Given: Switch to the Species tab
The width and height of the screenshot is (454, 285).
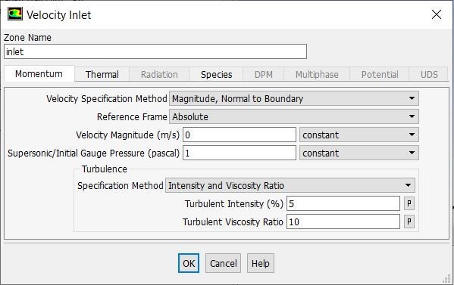Looking at the screenshot, I should [216, 75].
